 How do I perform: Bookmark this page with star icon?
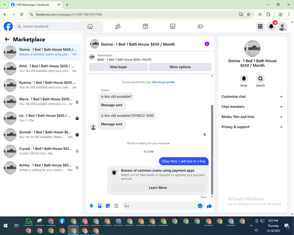pos(249,14)
